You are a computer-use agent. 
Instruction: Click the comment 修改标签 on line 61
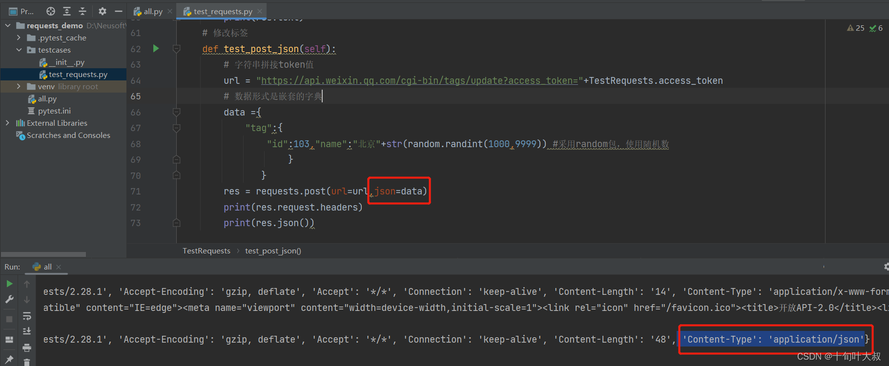225,33
